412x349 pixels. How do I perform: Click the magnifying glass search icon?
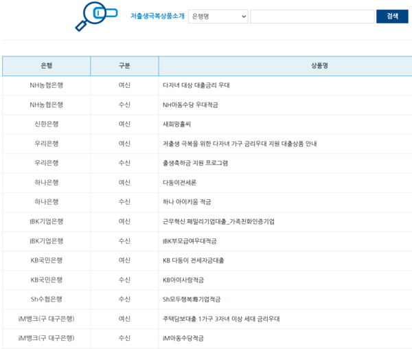[96, 16]
